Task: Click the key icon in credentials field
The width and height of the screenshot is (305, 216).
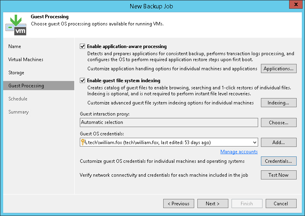Action: click(x=84, y=142)
